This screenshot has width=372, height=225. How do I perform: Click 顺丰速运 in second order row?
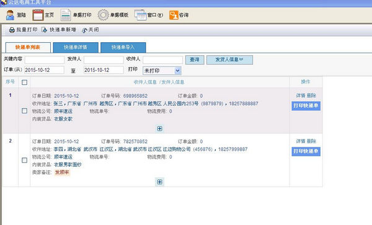(63, 157)
